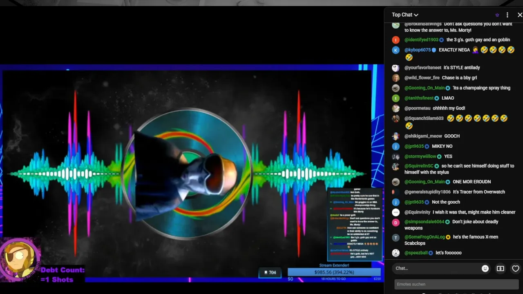
Task: Click the @tanithsfinest username
Action: [419, 98]
